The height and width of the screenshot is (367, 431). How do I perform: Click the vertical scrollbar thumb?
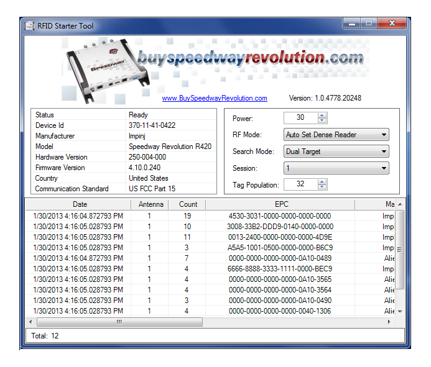tap(400, 250)
